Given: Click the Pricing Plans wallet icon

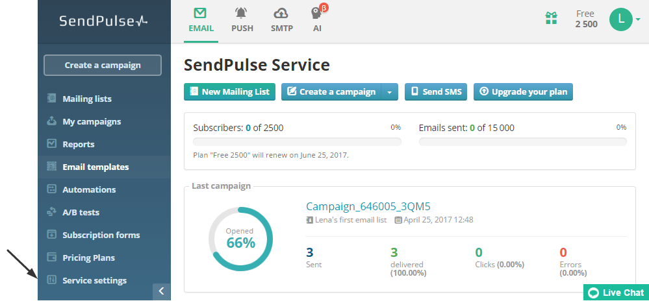Looking at the screenshot, I should point(51,257).
